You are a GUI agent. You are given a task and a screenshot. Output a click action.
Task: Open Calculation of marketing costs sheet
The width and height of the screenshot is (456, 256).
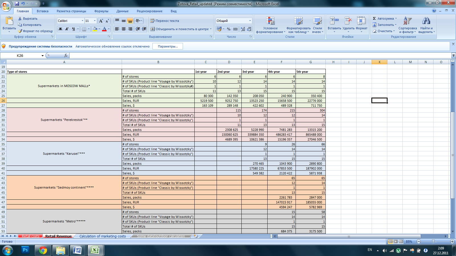coord(103,236)
